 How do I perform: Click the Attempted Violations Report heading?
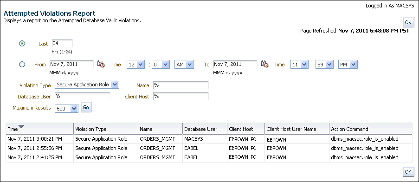(49, 13)
